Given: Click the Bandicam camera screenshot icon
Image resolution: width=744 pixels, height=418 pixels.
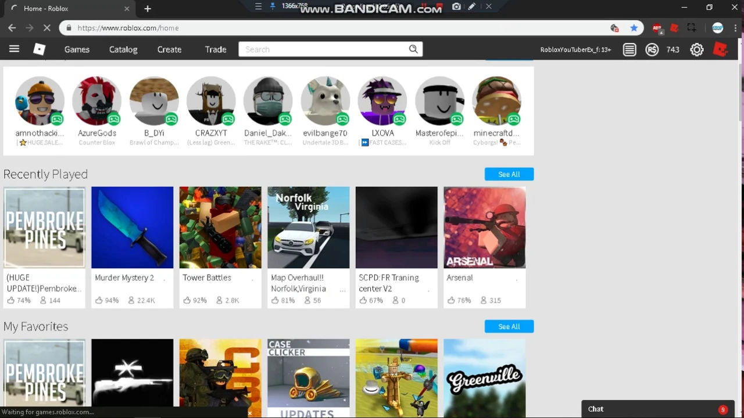Looking at the screenshot, I should (x=456, y=6).
